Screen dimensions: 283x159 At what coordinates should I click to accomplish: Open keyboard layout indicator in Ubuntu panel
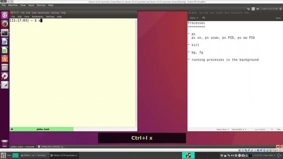253,9
